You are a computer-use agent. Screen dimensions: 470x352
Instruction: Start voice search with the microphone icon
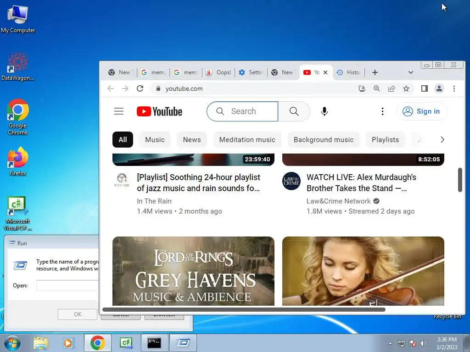coord(324,111)
